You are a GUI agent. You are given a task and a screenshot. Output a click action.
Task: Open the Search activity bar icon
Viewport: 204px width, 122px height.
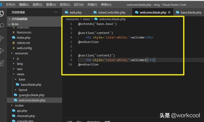(x=2, y=25)
